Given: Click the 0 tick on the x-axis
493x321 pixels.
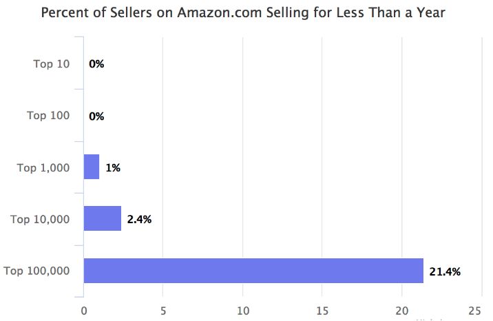Looking at the screenshot, I should tap(84, 310).
